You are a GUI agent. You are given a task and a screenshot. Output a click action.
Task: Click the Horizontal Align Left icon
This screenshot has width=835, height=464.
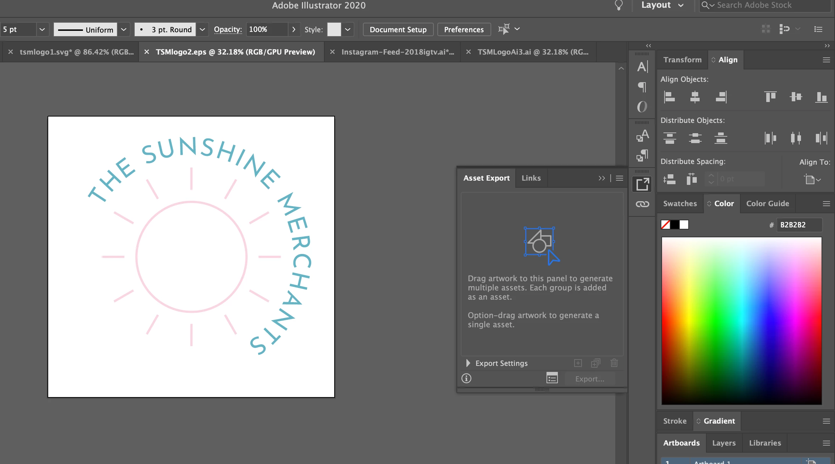pos(669,97)
